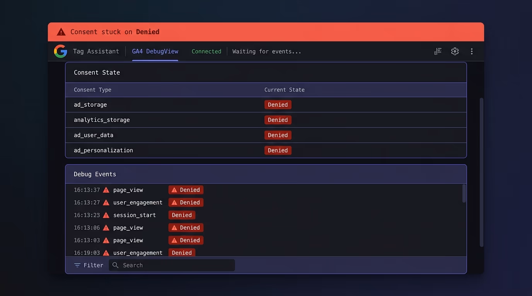
Task: Click warning icon beside 16:13:27 user_engagement
Action: point(106,203)
